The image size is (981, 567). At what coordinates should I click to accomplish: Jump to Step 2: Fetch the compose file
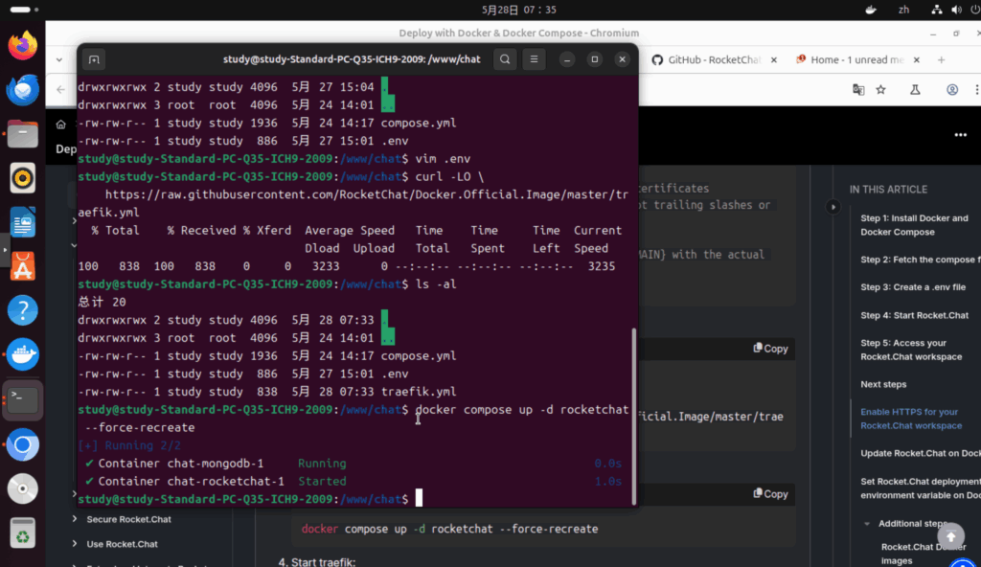coord(921,260)
